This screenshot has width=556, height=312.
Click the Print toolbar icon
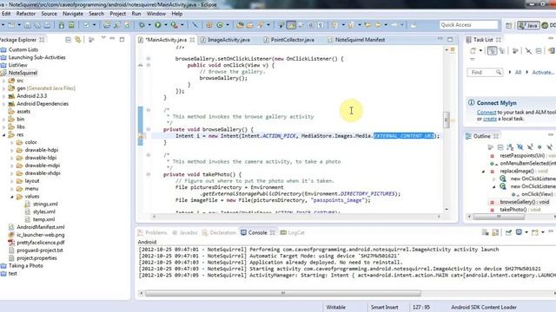coord(47,25)
